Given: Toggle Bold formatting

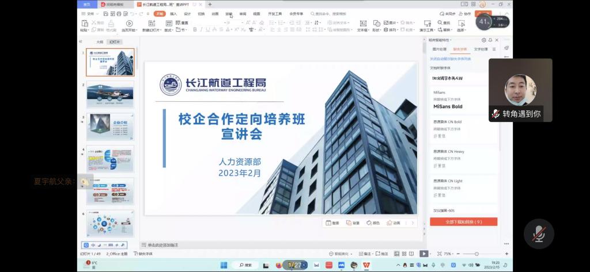Looking at the screenshot, I should 195,30.
